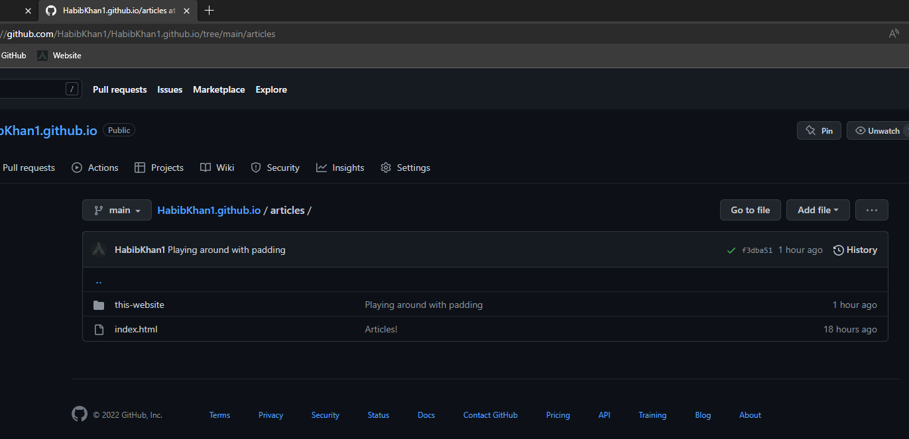Image resolution: width=909 pixels, height=439 pixels.
Task: Open the repository Pull requests tab
Action: (x=28, y=168)
